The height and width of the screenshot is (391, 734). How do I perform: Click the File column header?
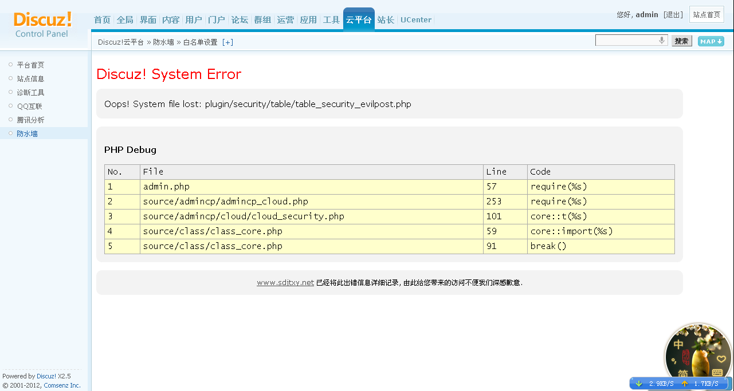point(311,172)
